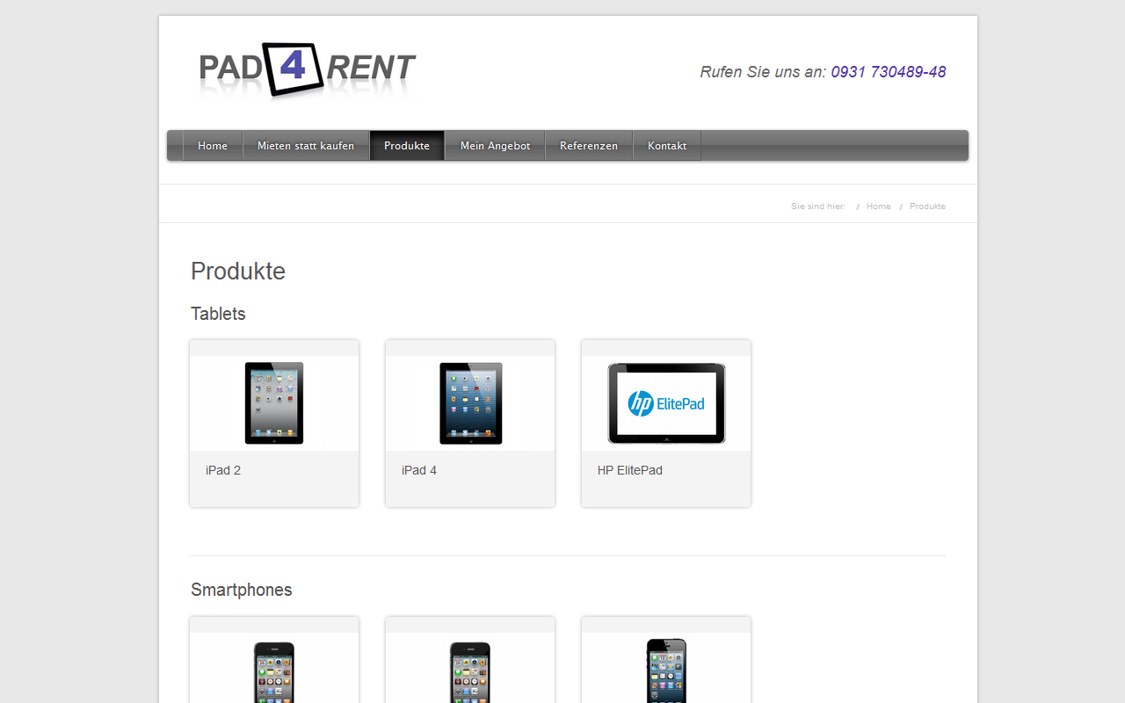Open the HP ElitePad product image

click(x=666, y=403)
